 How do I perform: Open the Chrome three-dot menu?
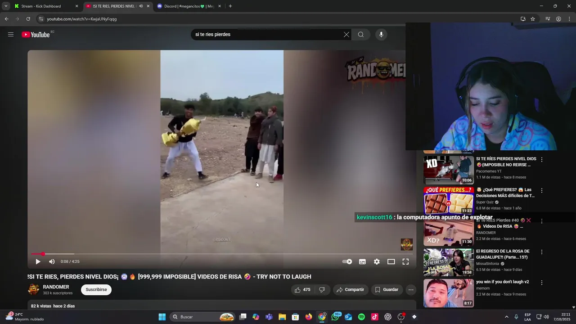point(569,19)
